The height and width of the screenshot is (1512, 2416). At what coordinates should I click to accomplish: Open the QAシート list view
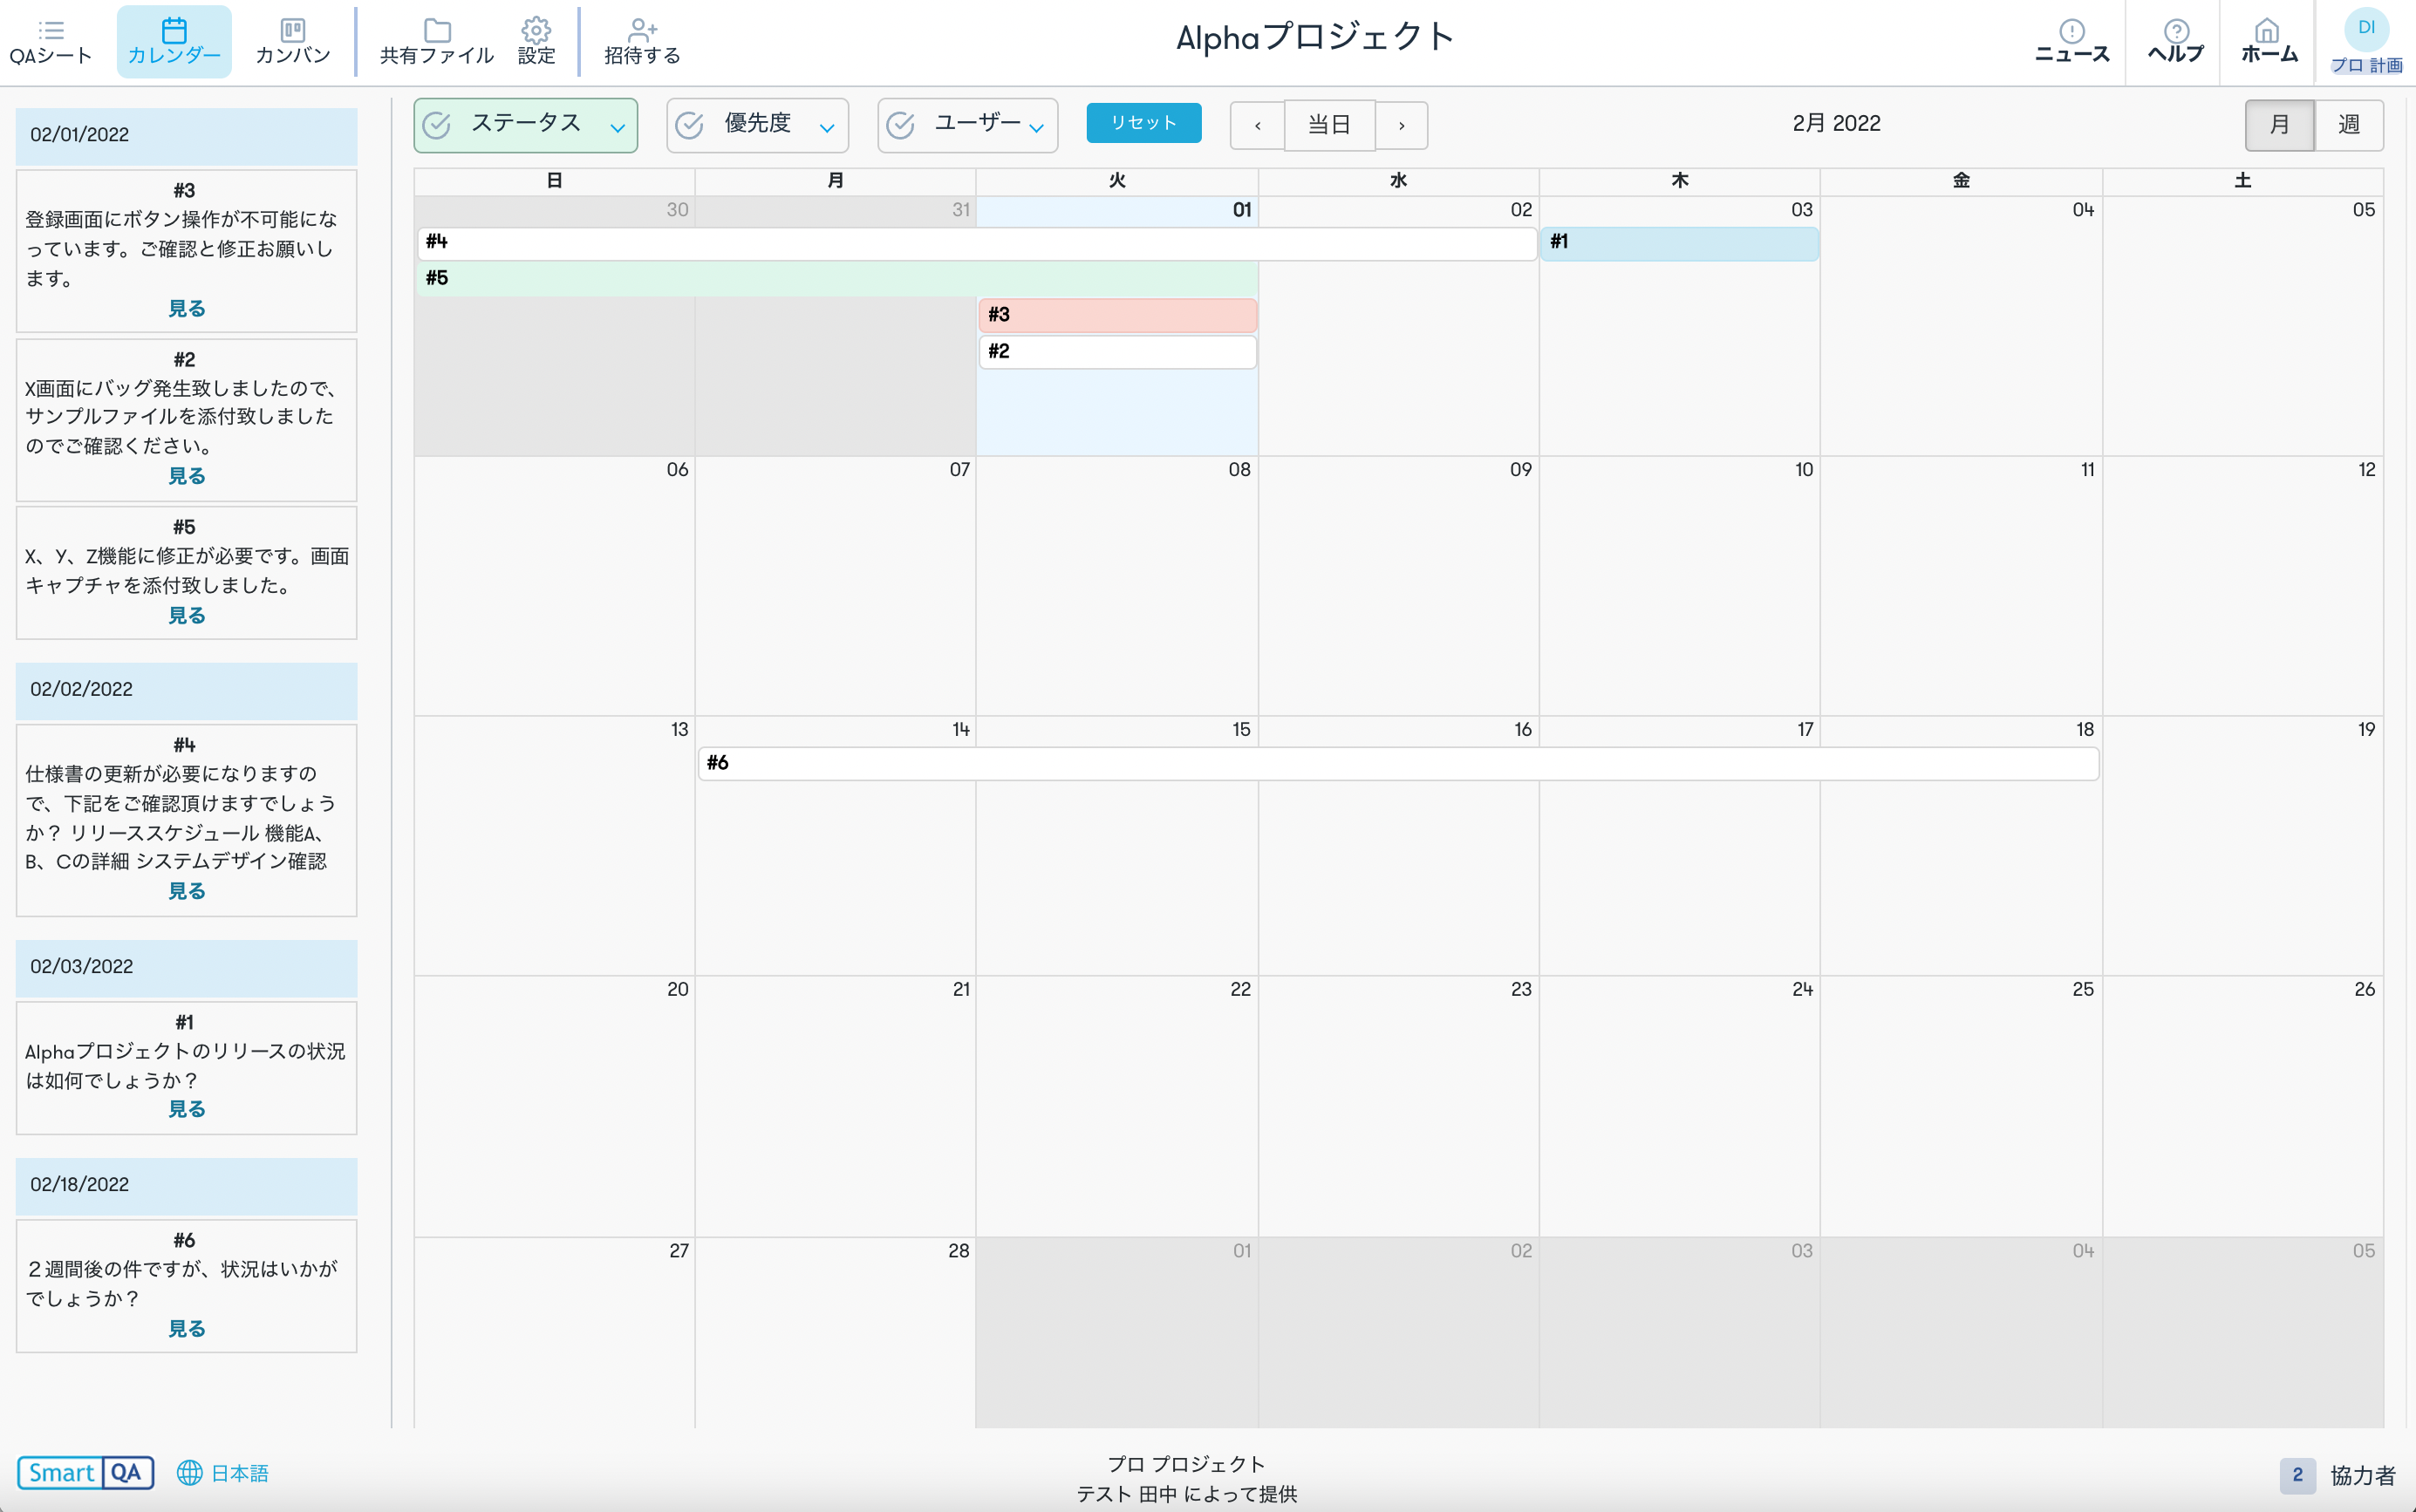click(50, 42)
